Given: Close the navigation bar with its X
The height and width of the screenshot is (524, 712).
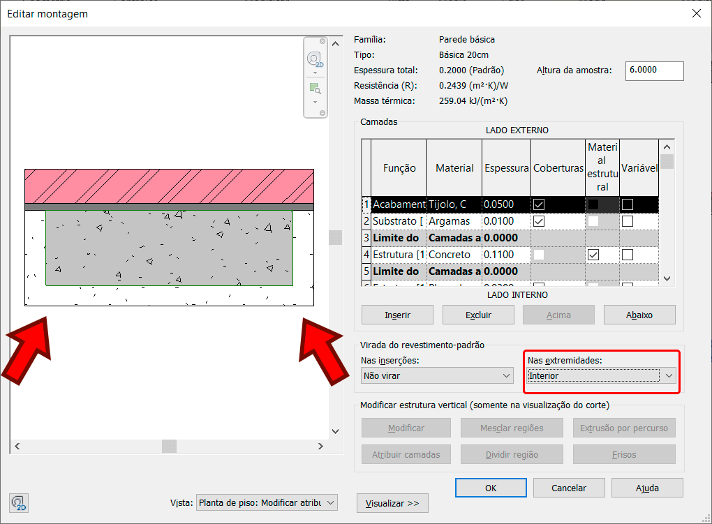Looking at the screenshot, I should tap(322, 42).
